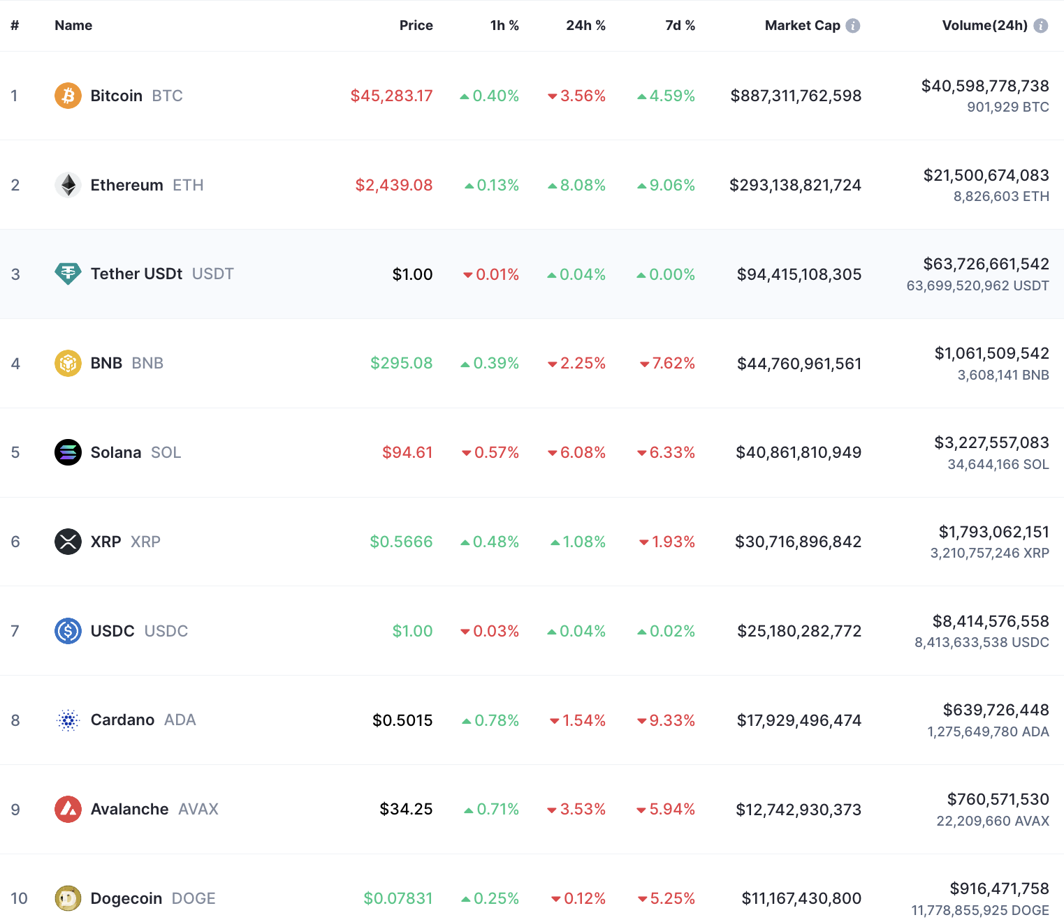1064x922 pixels.
Task: Sort table by Price column header
Action: click(416, 25)
